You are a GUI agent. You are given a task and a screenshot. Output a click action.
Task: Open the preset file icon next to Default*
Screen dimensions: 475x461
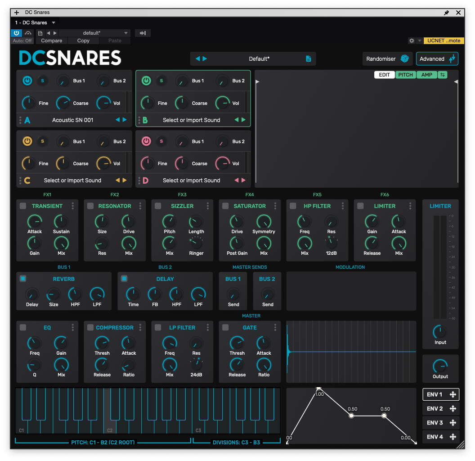coord(309,59)
